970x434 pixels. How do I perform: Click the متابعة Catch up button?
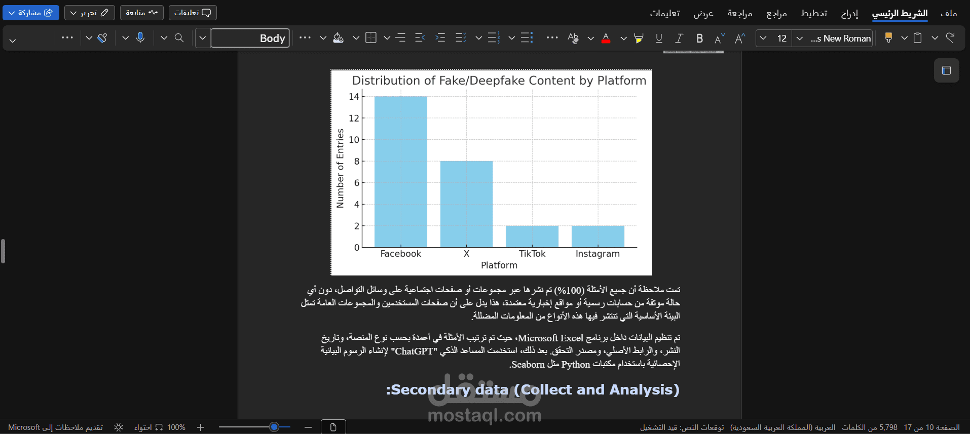pyautogui.click(x=142, y=13)
